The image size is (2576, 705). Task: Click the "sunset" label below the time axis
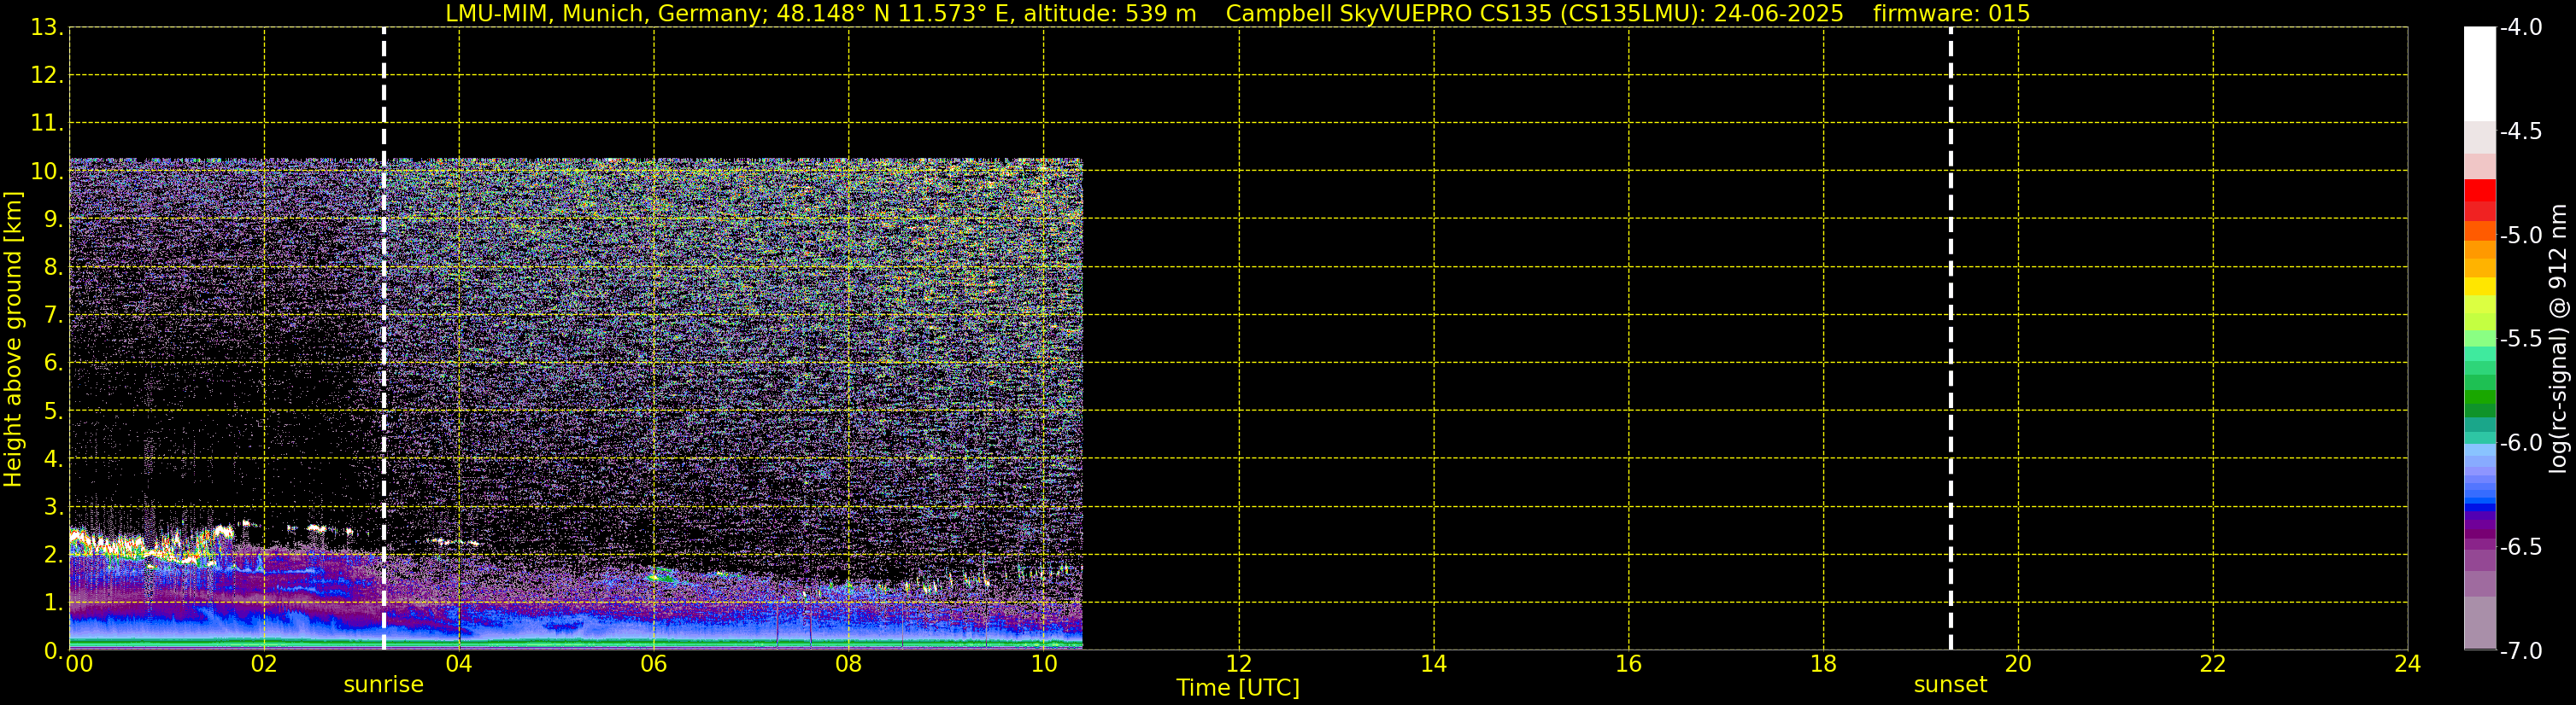(x=1951, y=685)
